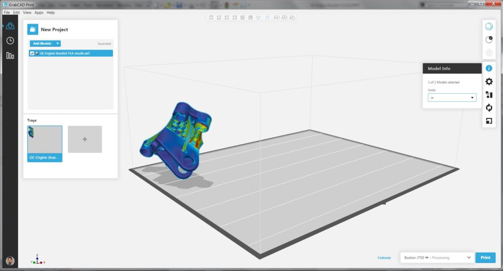
Task: Open the Edit menu
Action: (16, 12)
